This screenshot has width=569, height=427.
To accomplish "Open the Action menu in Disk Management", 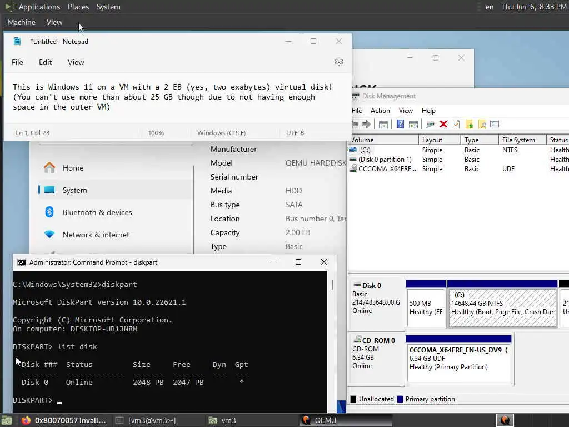I will [380, 111].
